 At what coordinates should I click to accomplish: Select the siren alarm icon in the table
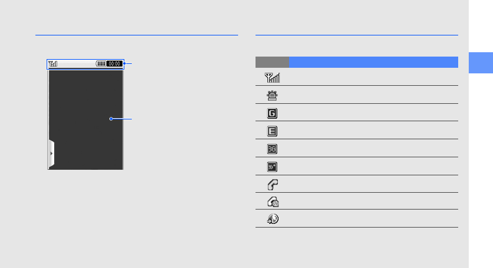coord(272,96)
